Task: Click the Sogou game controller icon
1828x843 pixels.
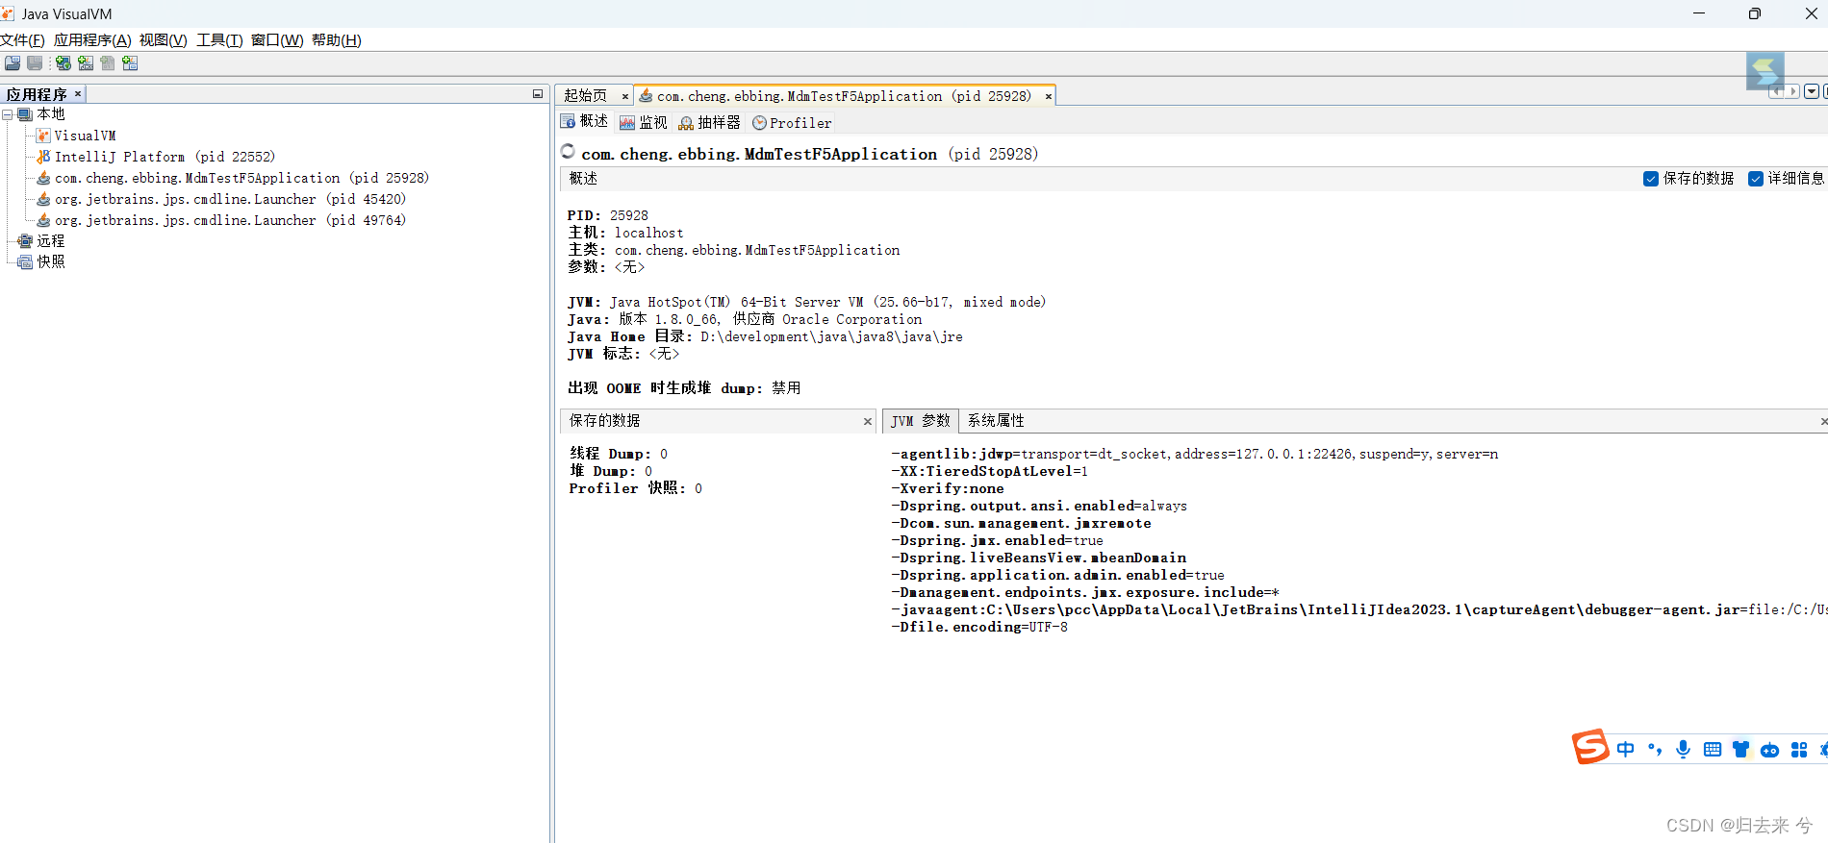Action: [x=1770, y=750]
